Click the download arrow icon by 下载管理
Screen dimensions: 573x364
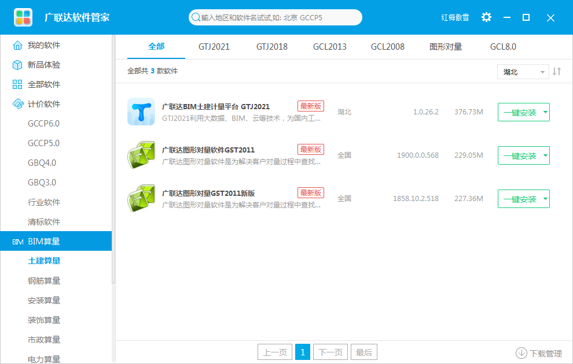[521, 353]
